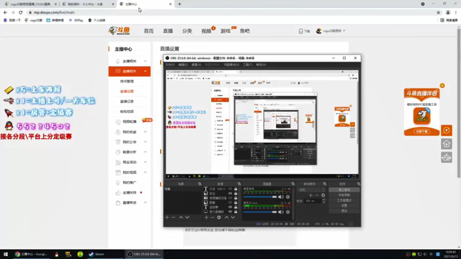Collapse the 直播相关 sidebar section

pyautogui.click(x=145, y=71)
